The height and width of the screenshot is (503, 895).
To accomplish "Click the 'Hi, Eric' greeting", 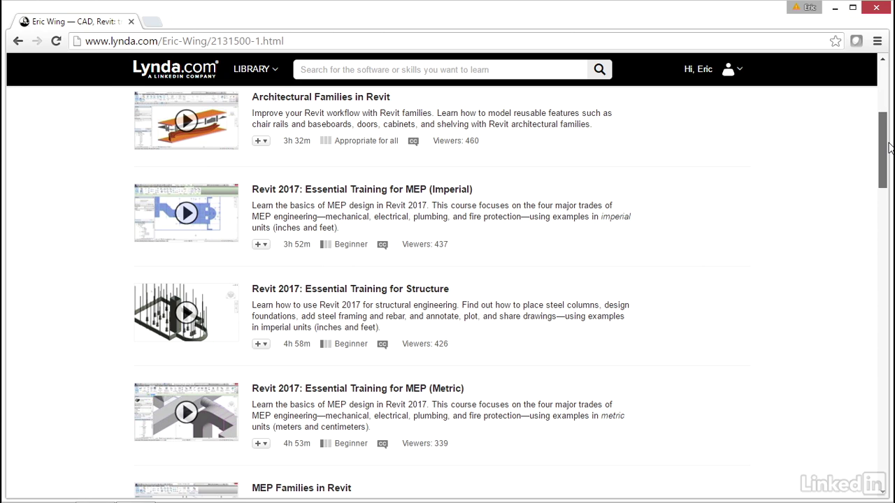I will (x=698, y=69).
